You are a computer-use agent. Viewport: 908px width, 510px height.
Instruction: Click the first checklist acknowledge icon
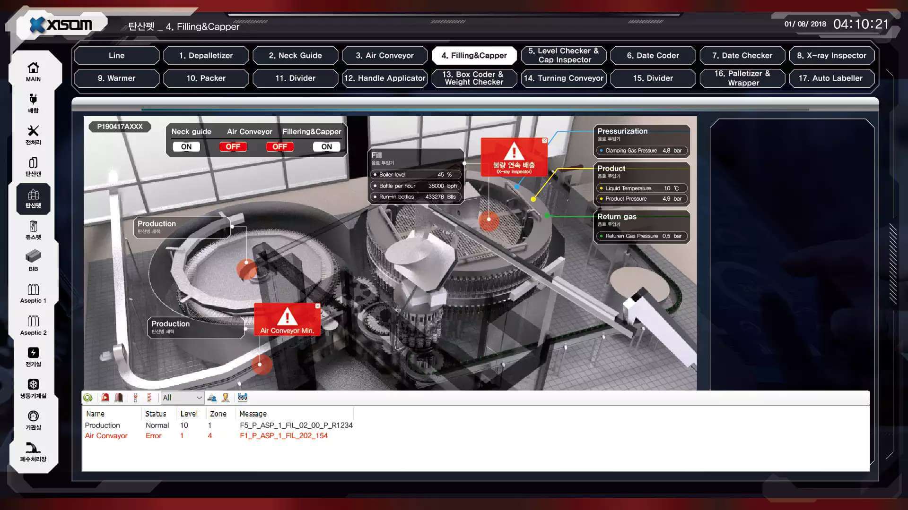coord(135,398)
